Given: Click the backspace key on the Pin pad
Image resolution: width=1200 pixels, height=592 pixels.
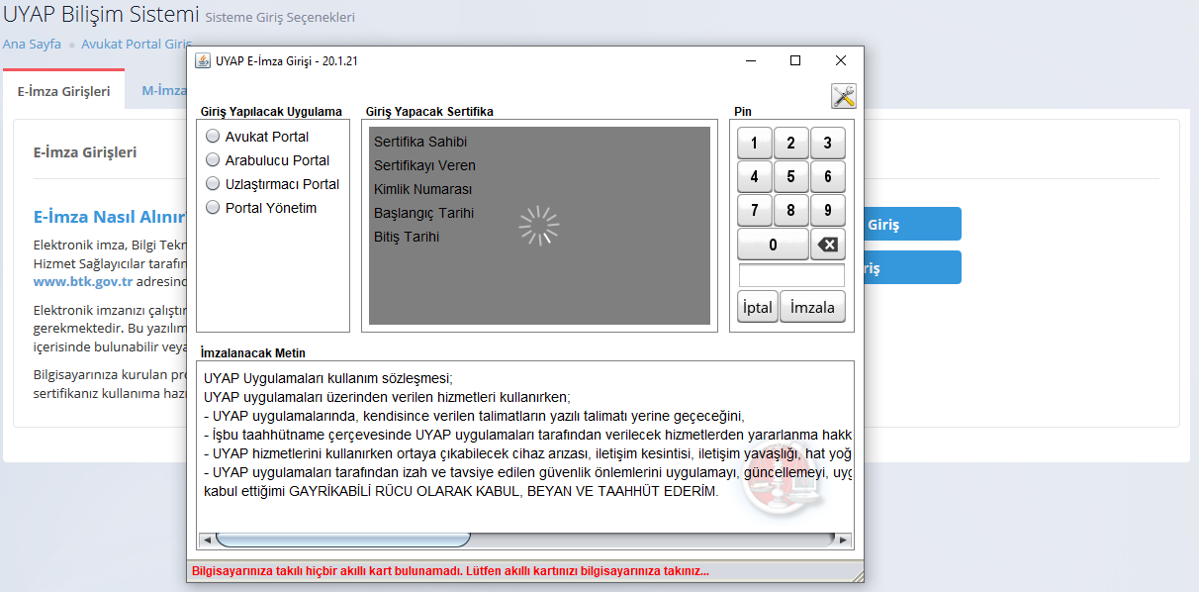Looking at the screenshot, I should [x=828, y=245].
